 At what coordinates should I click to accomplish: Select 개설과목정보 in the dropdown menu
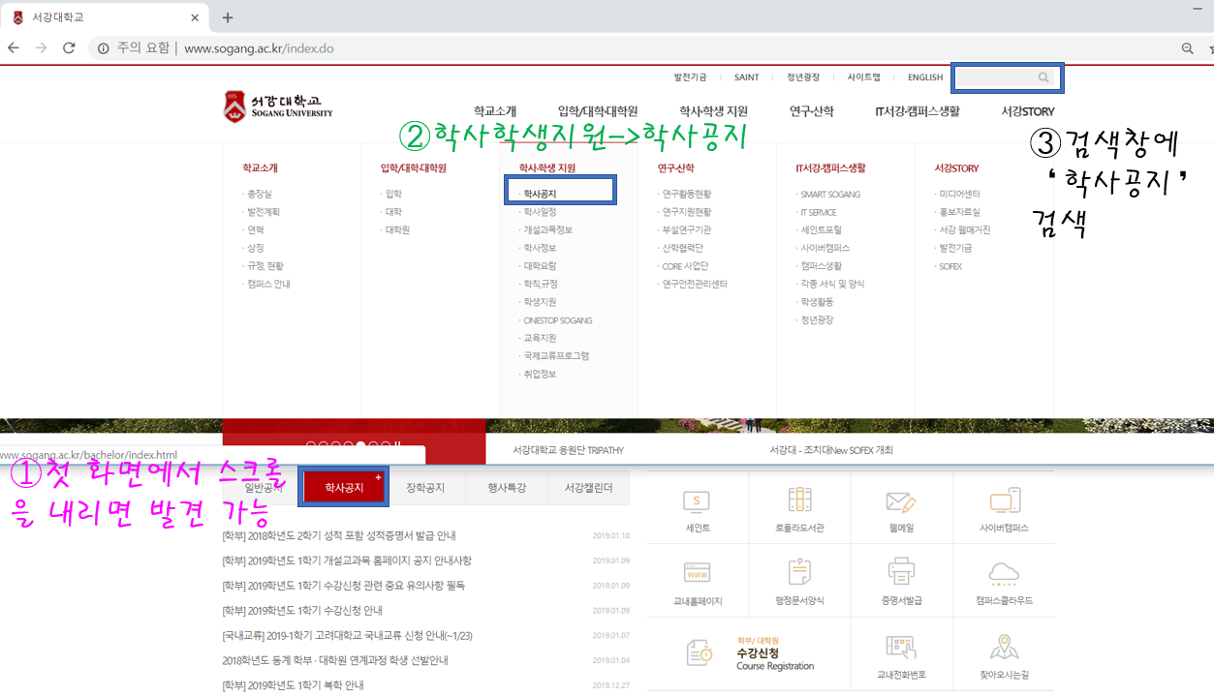pyautogui.click(x=547, y=229)
